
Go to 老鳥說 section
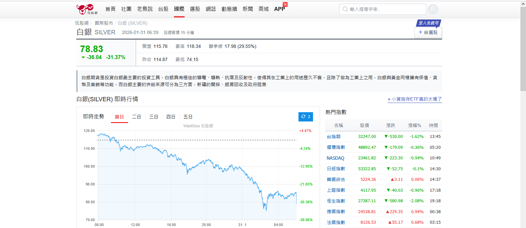(145, 9)
